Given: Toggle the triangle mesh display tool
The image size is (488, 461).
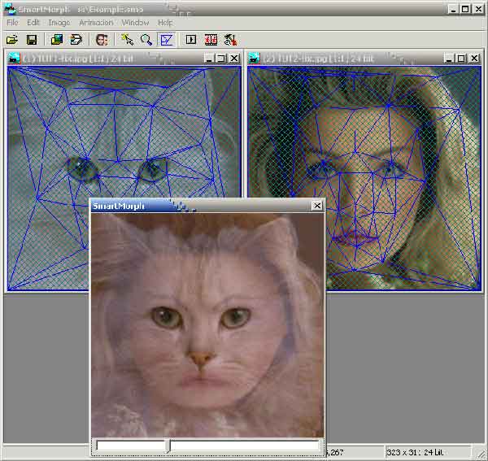Looking at the screenshot, I should tap(167, 40).
